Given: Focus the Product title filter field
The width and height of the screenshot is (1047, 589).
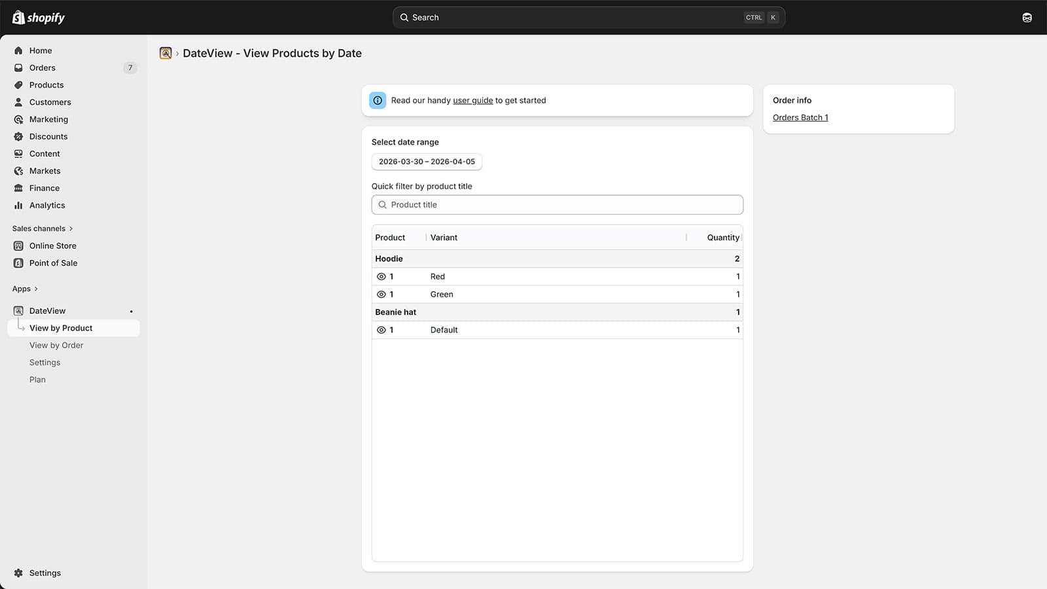Looking at the screenshot, I should click(x=558, y=205).
